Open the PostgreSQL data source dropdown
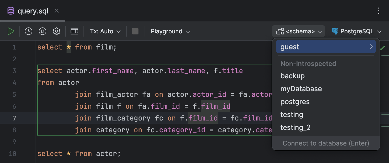The image size is (389, 163). tap(357, 31)
